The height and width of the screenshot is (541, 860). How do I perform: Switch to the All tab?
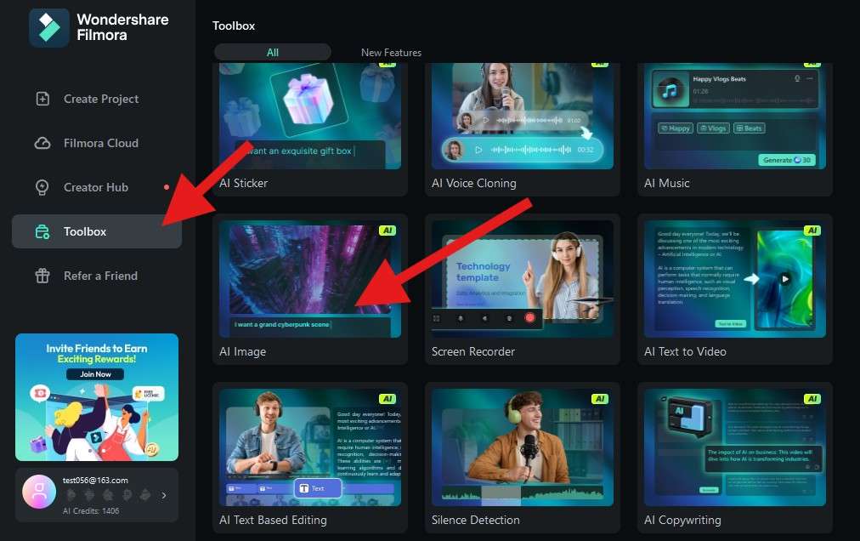coord(273,52)
